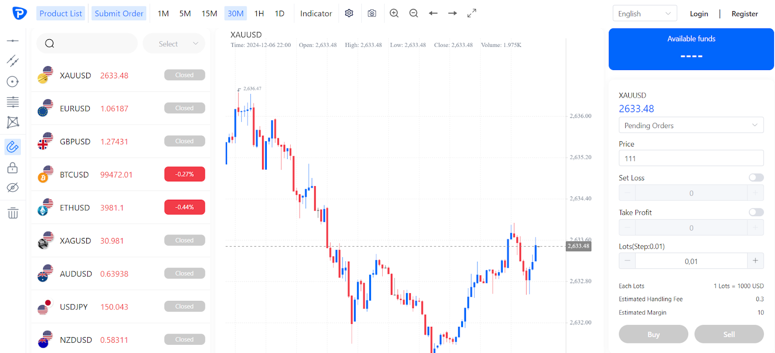
Task: Switch to the Submit Order tab
Action: 119,14
